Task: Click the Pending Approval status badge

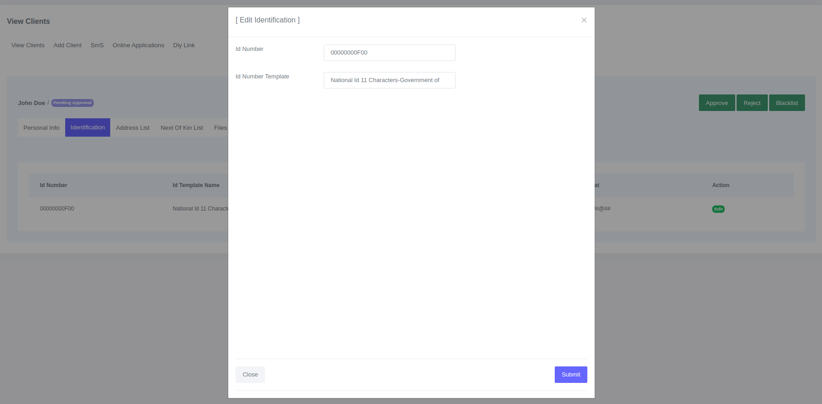Action: point(73,103)
